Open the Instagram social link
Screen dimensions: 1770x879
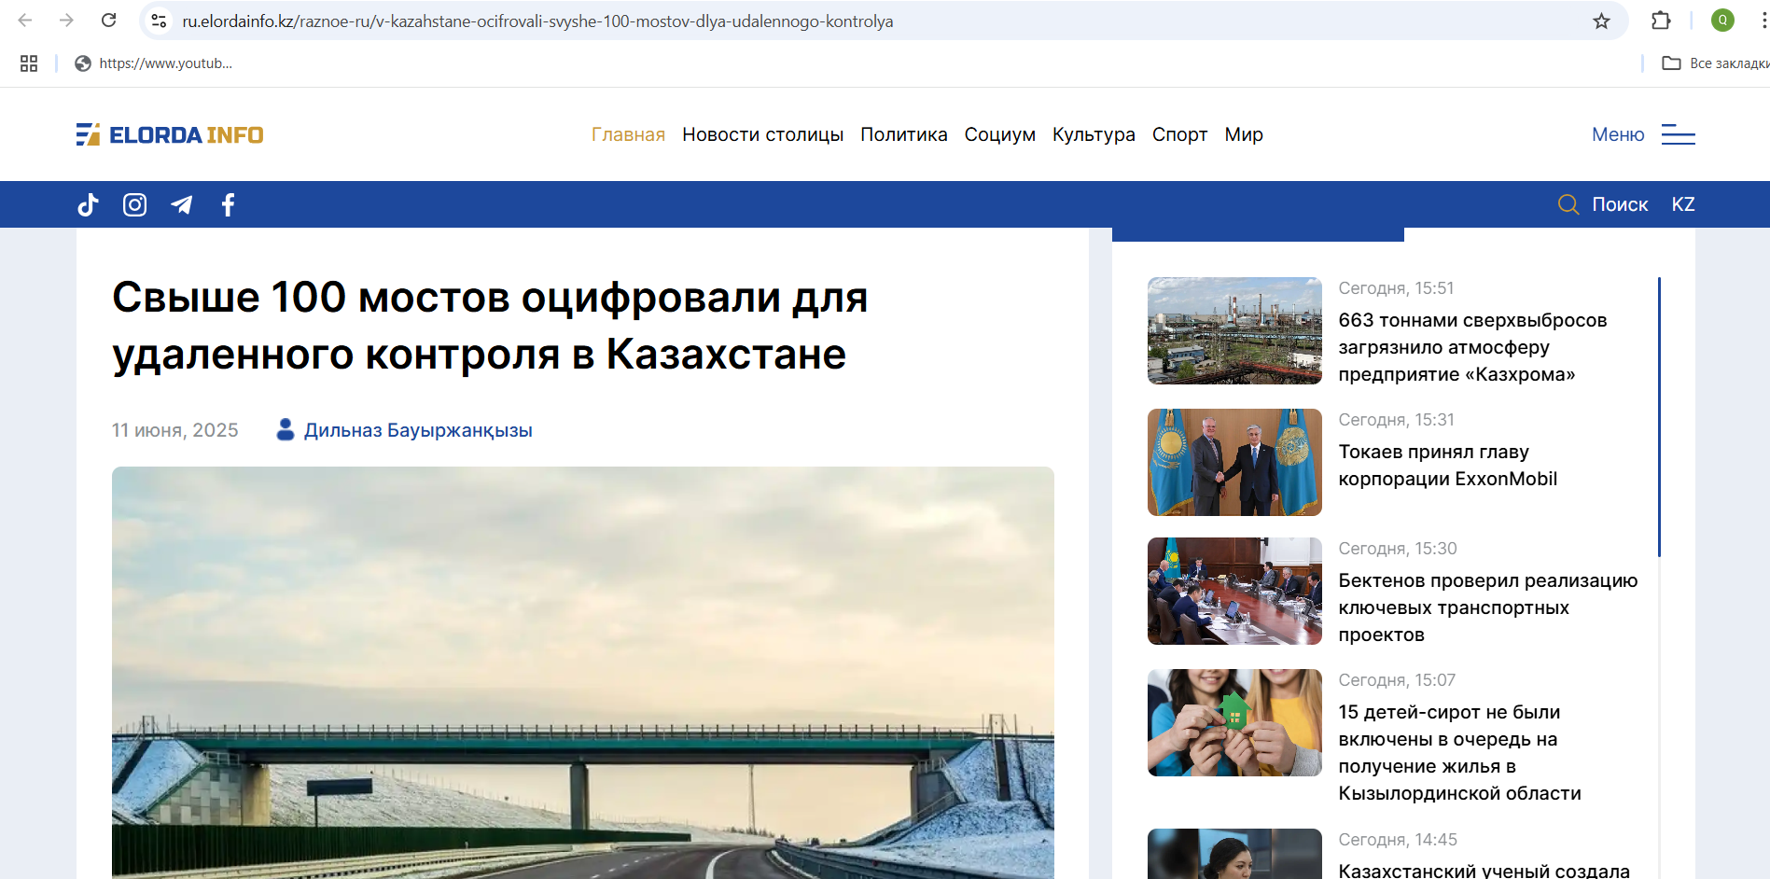point(135,204)
